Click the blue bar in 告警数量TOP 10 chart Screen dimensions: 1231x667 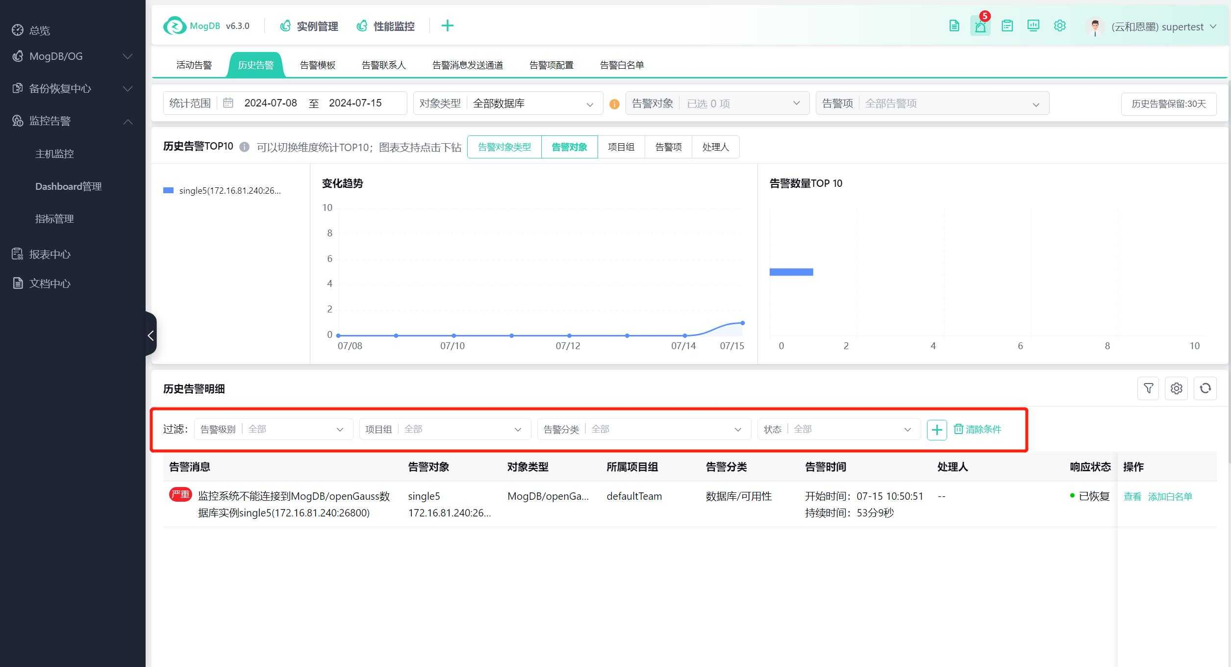coord(791,272)
